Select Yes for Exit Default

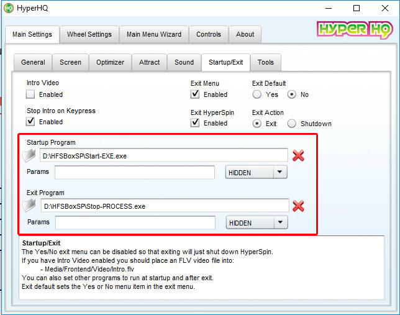tap(257, 94)
